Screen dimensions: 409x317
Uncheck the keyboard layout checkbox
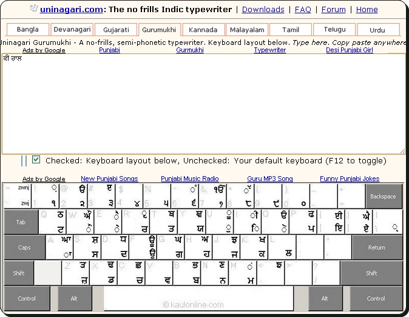pos(36,160)
